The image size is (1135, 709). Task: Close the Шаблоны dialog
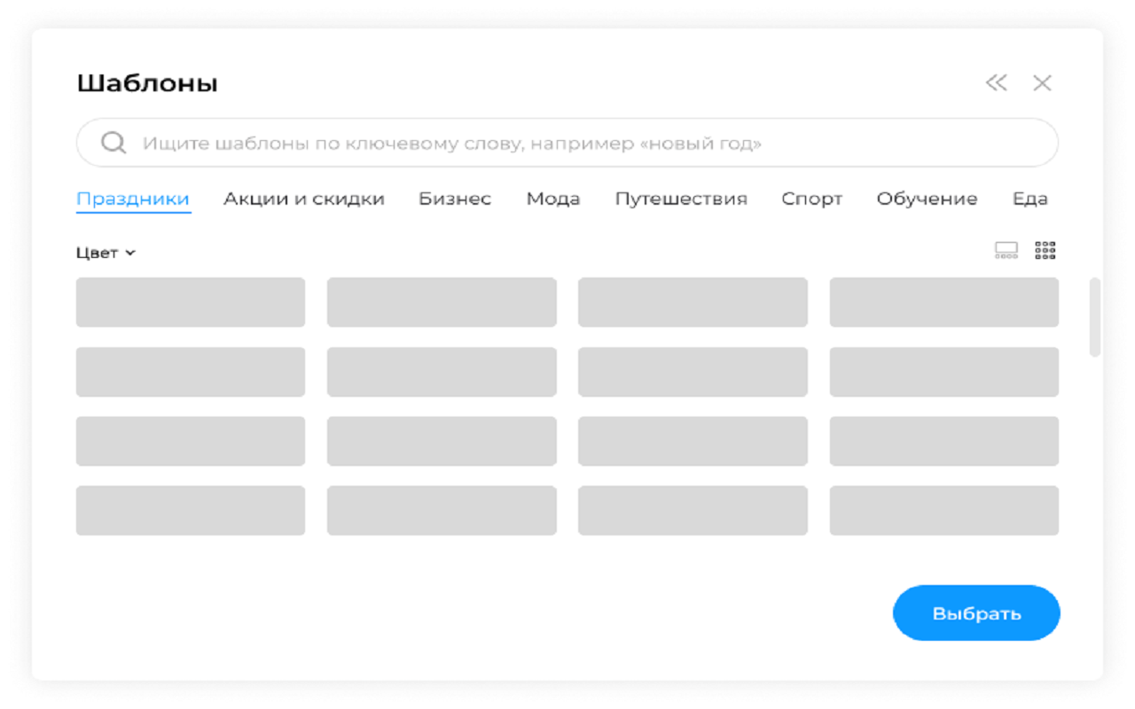[x=1042, y=83]
